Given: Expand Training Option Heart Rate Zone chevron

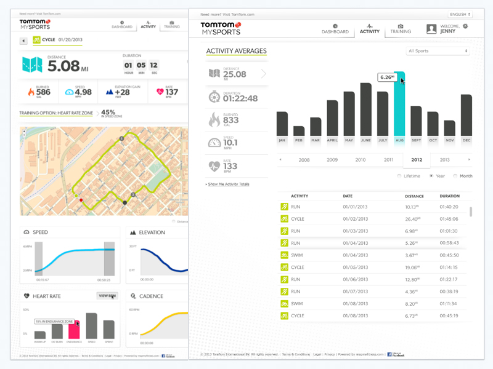Looking at the screenshot, I should [x=97, y=113].
